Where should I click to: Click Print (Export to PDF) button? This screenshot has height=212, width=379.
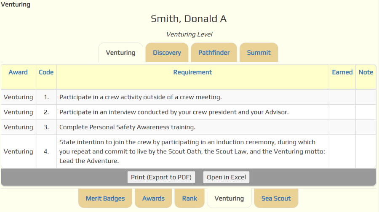161,177
